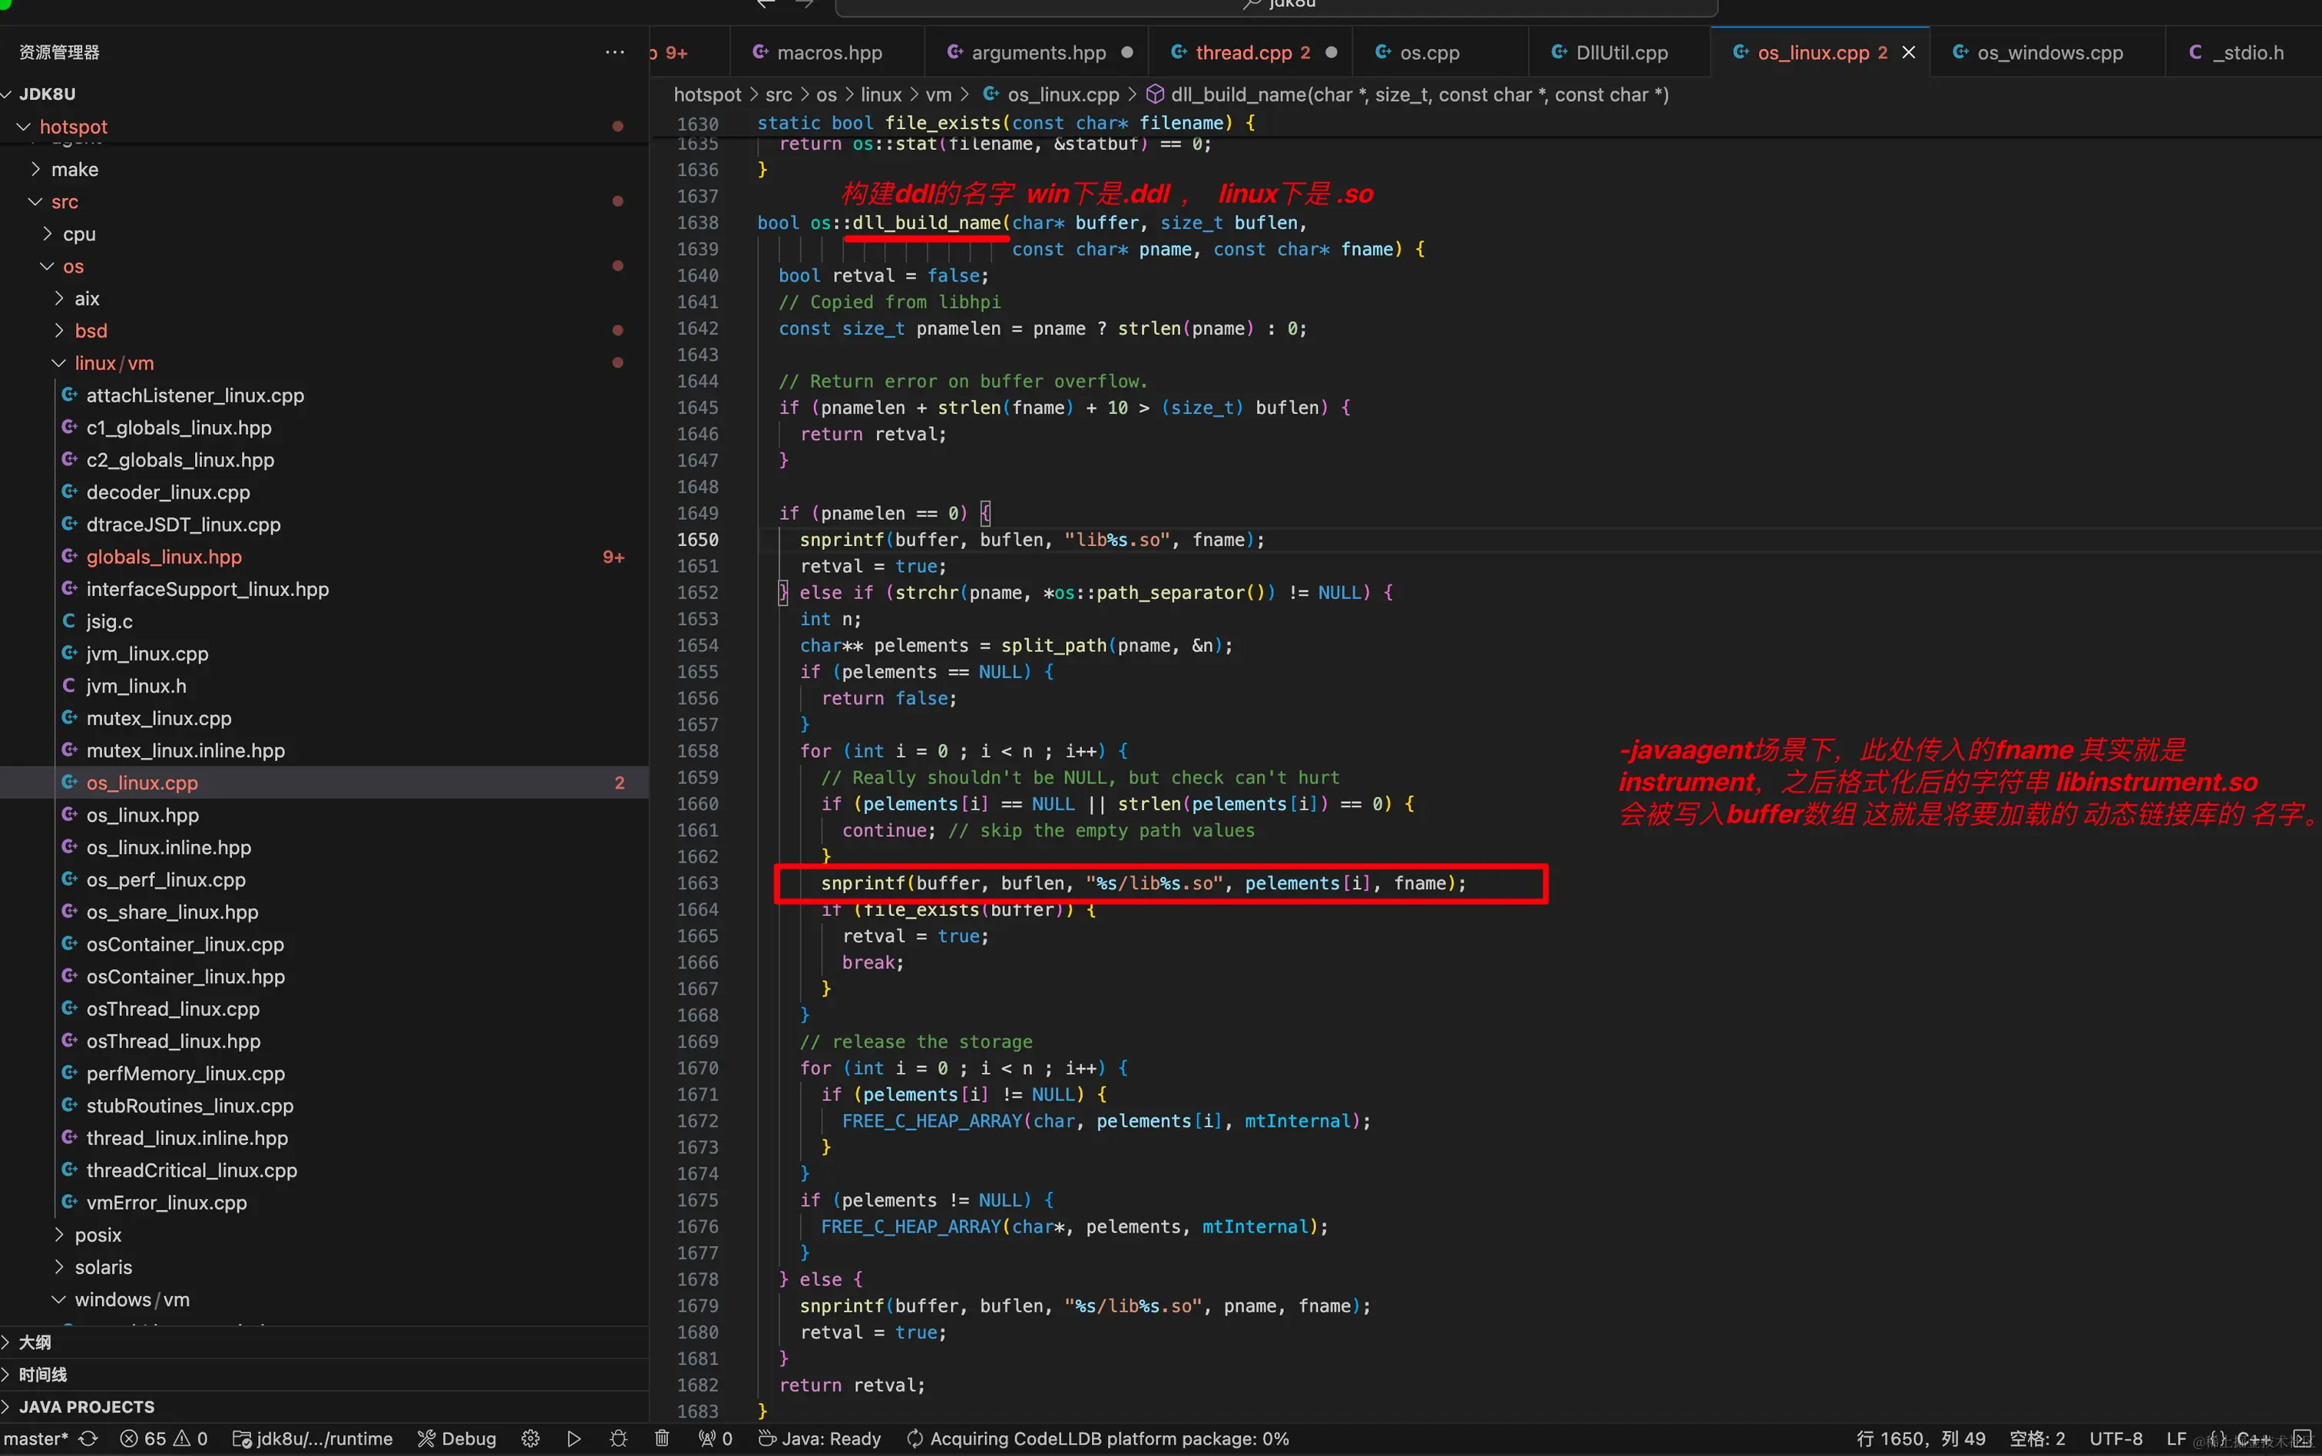This screenshot has height=1456, width=2322.
Task: Click the sync changes icon next to master
Action: tap(88, 1438)
